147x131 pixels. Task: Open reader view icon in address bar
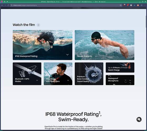coord(121,5)
